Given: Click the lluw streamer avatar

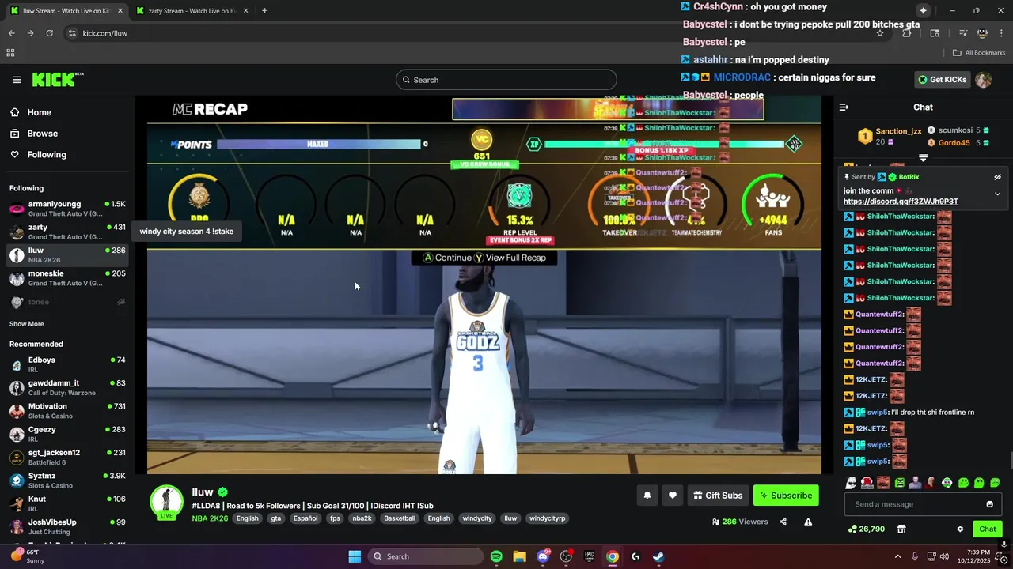Looking at the screenshot, I should tap(167, 503).
